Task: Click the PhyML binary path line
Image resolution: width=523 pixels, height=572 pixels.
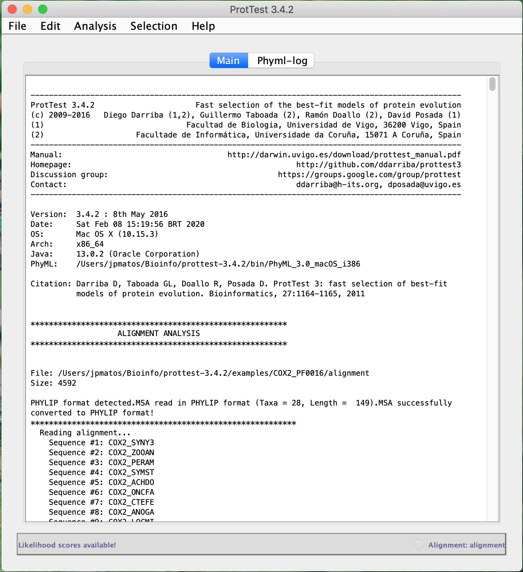Action: (195, 264)
